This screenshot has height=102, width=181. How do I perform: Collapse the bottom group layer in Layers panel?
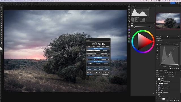click(x=158, y=97)
